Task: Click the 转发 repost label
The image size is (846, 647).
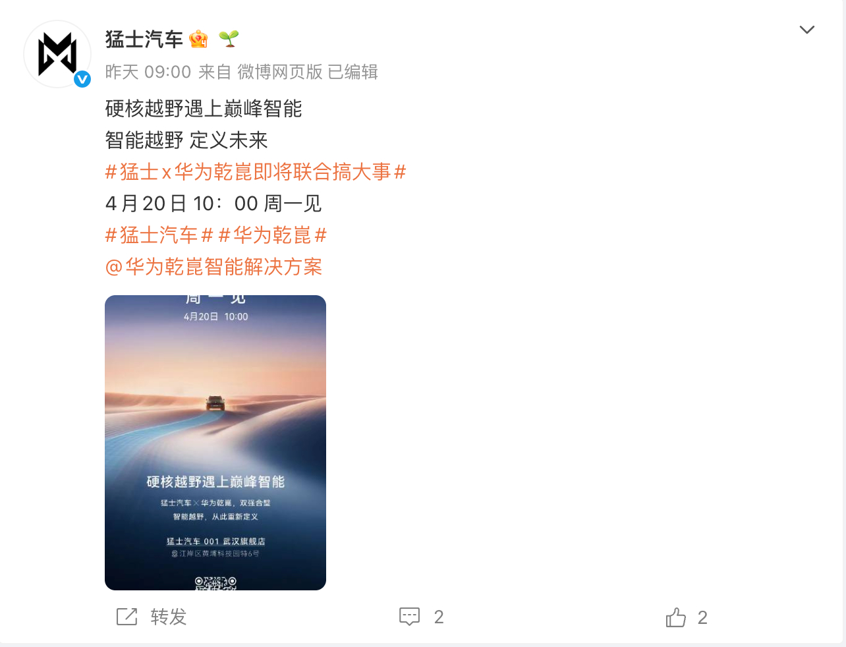Action: coord(169,617)
